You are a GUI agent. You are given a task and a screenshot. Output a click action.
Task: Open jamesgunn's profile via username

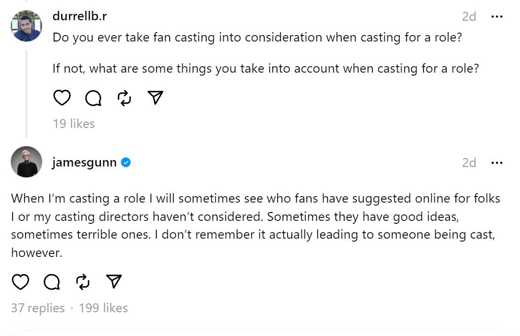point(84,163)
